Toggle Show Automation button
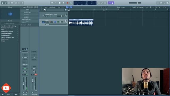The width and height of the screenshot is (170, 96). point(64,7)
